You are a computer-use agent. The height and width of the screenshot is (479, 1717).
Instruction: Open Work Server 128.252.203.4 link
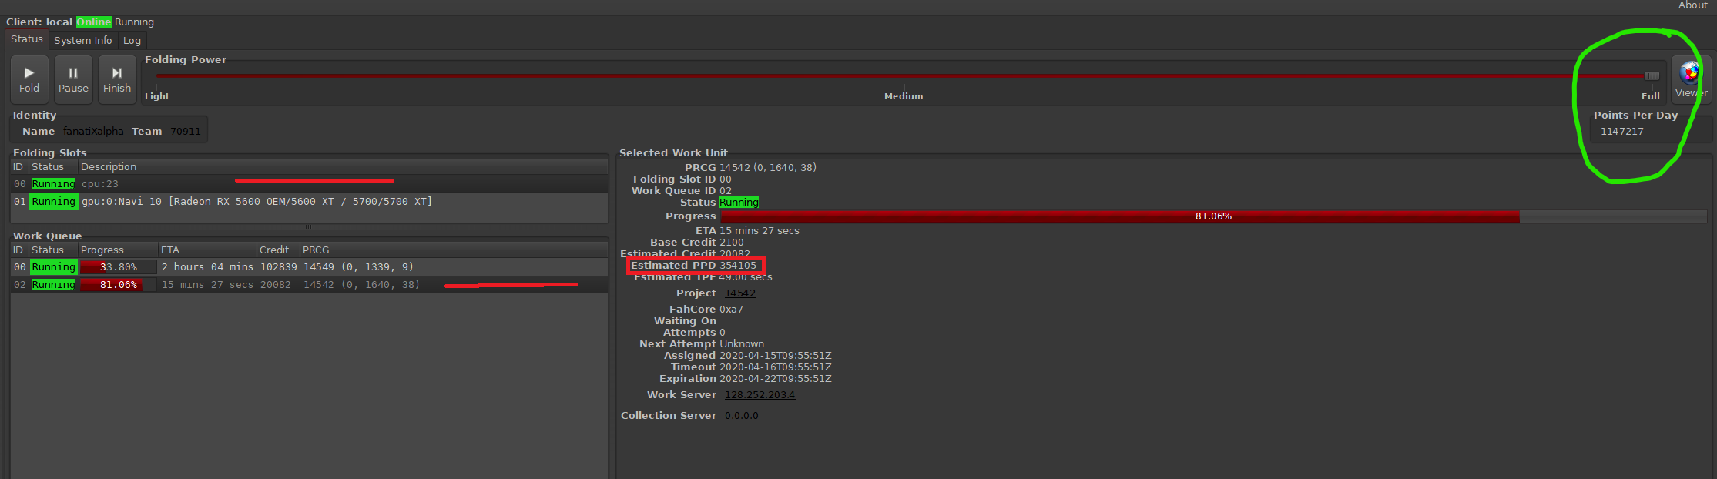(x=760, y=395)
